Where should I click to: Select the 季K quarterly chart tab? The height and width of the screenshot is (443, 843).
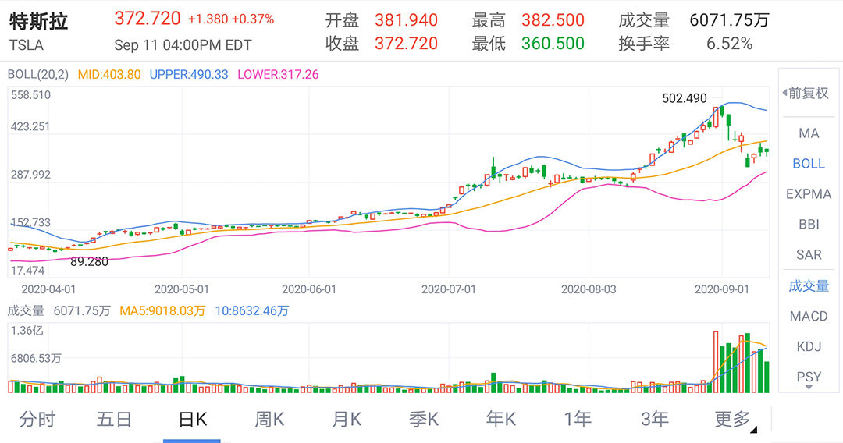(x=424, y=420)
